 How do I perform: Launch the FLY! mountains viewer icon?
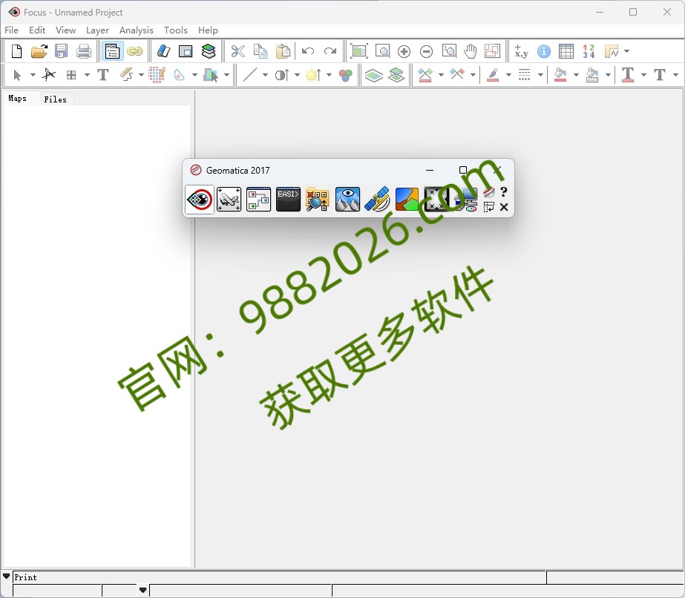(x=347, y=199)
